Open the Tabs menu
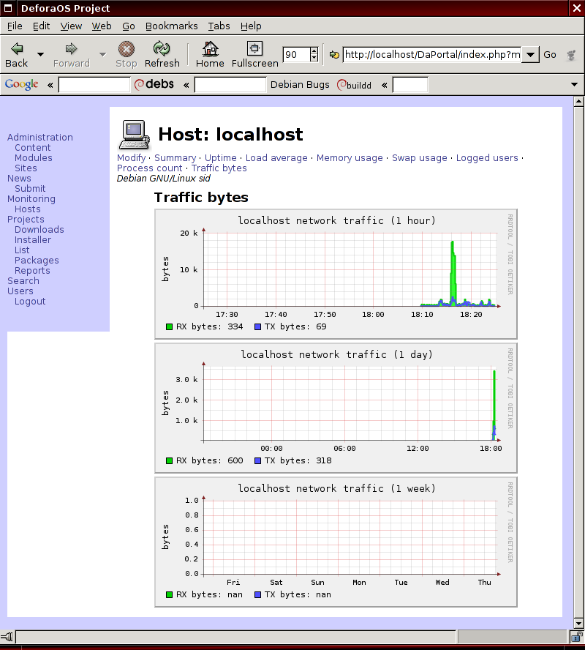585x650 pixels. click(x=219, y=26)
